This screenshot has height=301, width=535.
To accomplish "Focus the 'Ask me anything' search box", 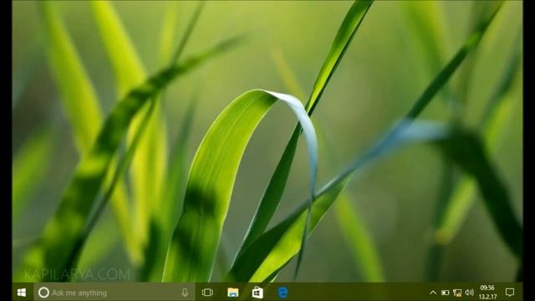I will [114, 293].
